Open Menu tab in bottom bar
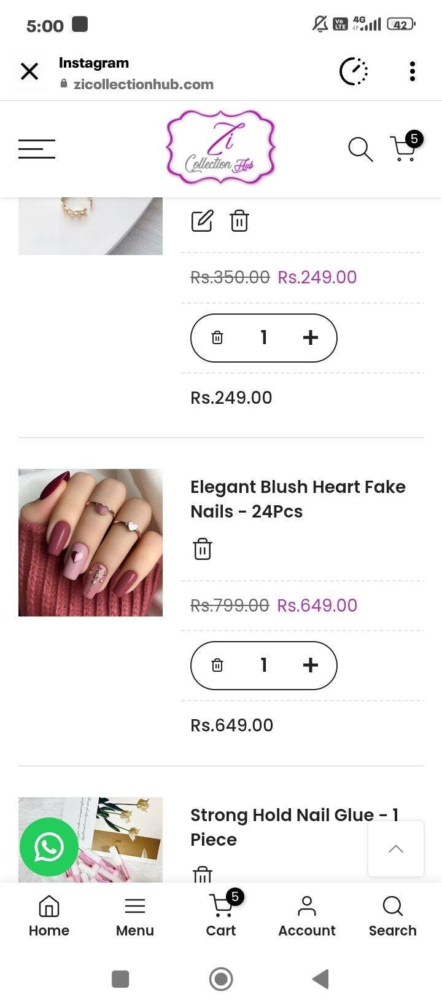The image size is (442, 1008). (135, 916)
